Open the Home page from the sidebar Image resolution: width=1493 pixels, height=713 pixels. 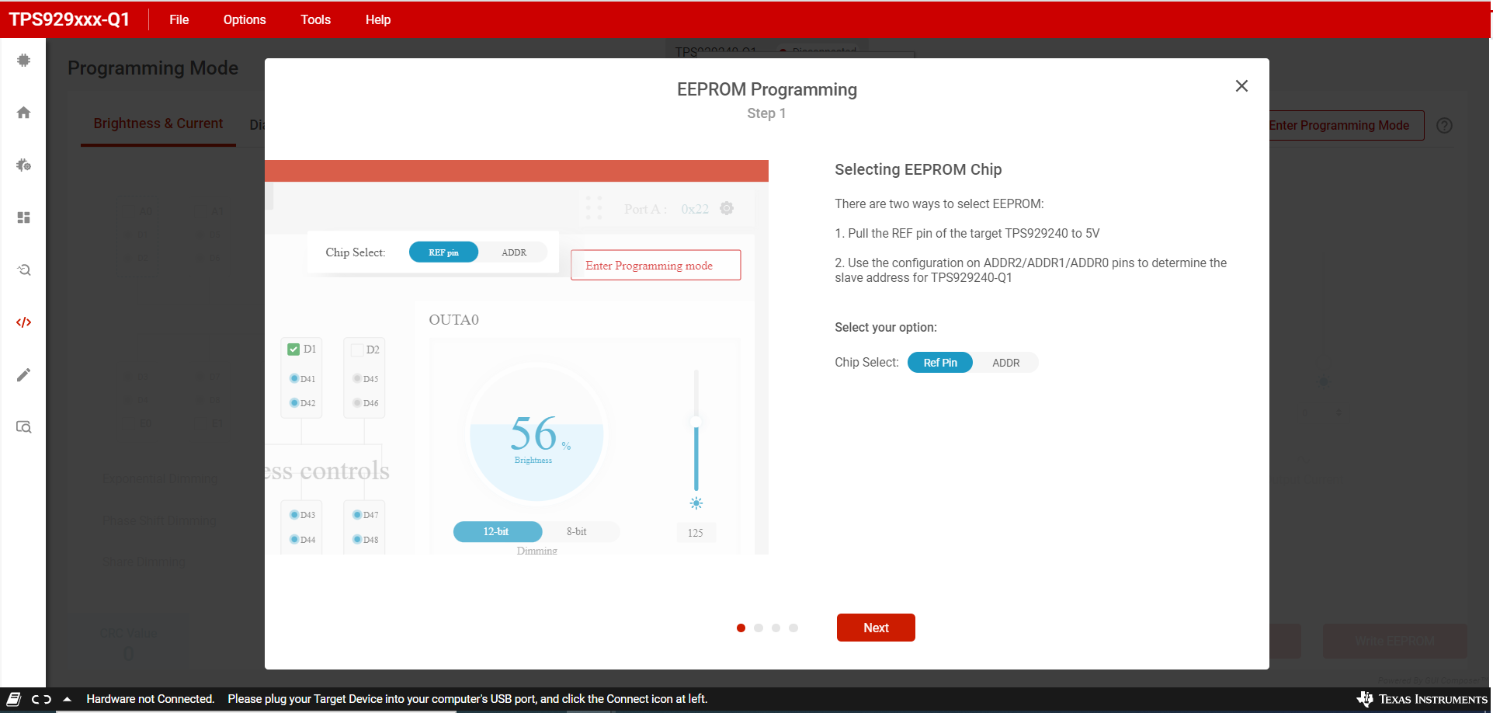pos(23,112)
